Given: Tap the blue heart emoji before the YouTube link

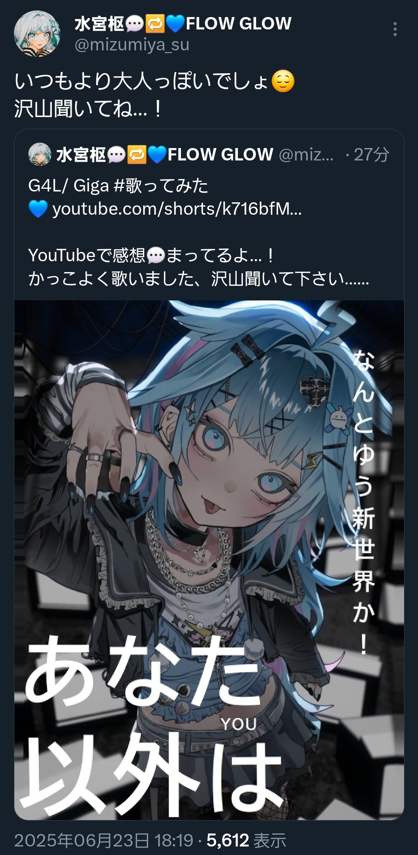Looking at the screenshot, I should 38,209.
